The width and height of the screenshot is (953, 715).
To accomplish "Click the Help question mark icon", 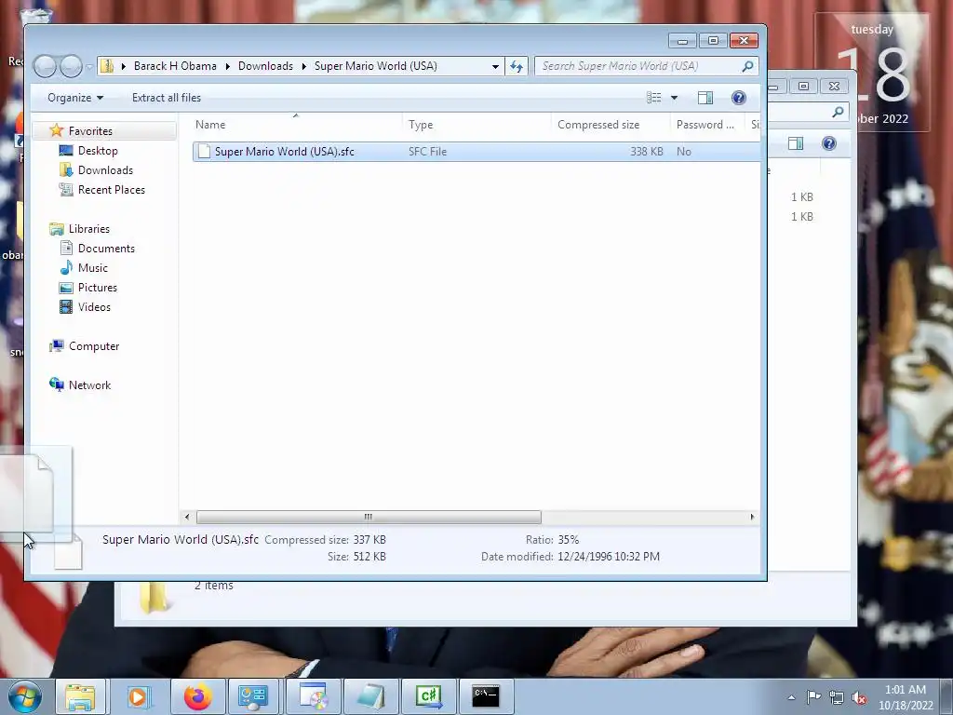I will [738, 97].
